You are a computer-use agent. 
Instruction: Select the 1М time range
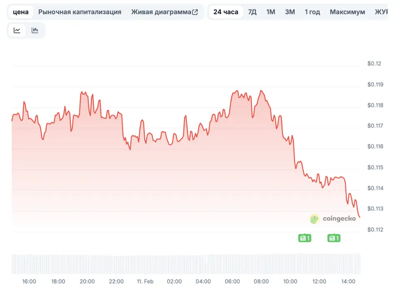[x=271, y=12]
